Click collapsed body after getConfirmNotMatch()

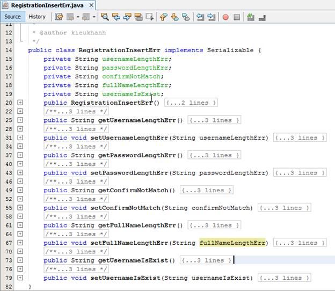click(x=207, y=190)
